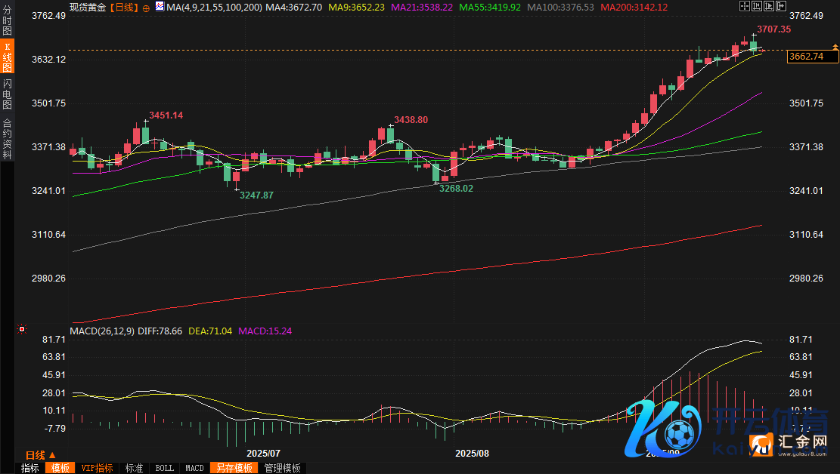This screenshot has height=474, width=840.
Task: Click the MA indicator chart icon
Action: pos(159,7)
